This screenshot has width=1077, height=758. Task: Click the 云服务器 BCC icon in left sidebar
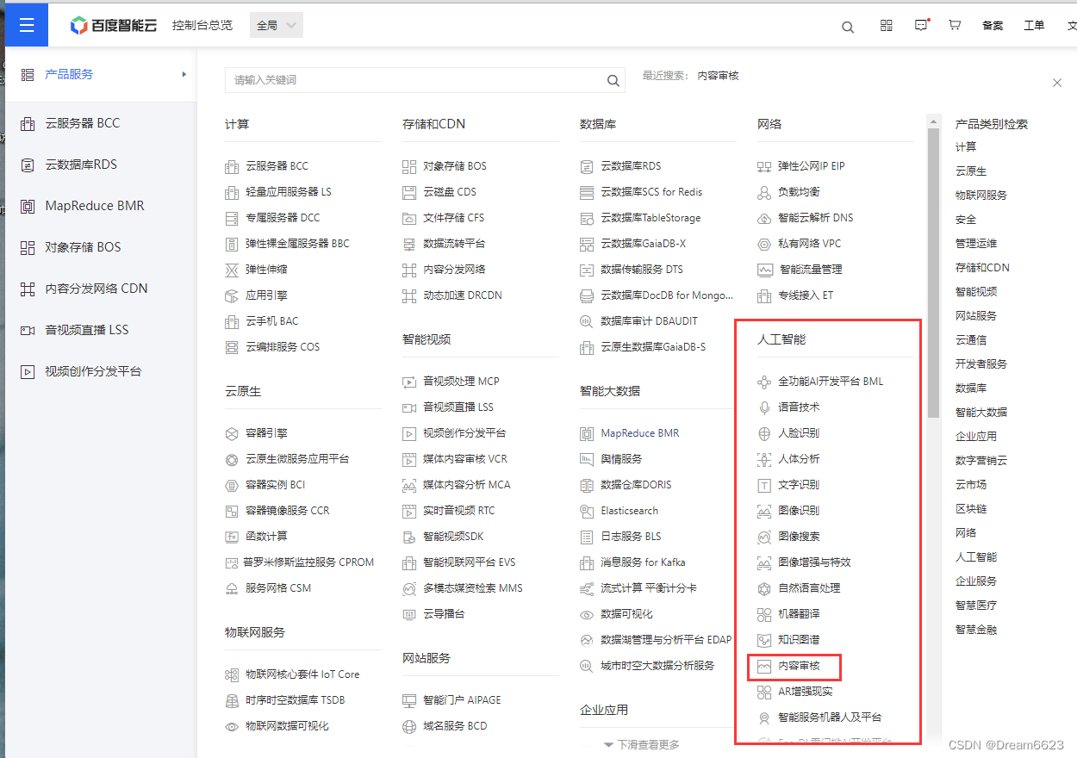(28, 123)
